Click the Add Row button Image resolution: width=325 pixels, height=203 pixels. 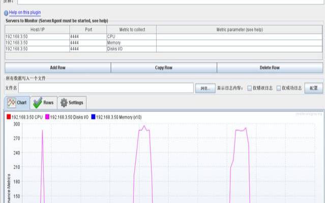[x=58, y=68]
